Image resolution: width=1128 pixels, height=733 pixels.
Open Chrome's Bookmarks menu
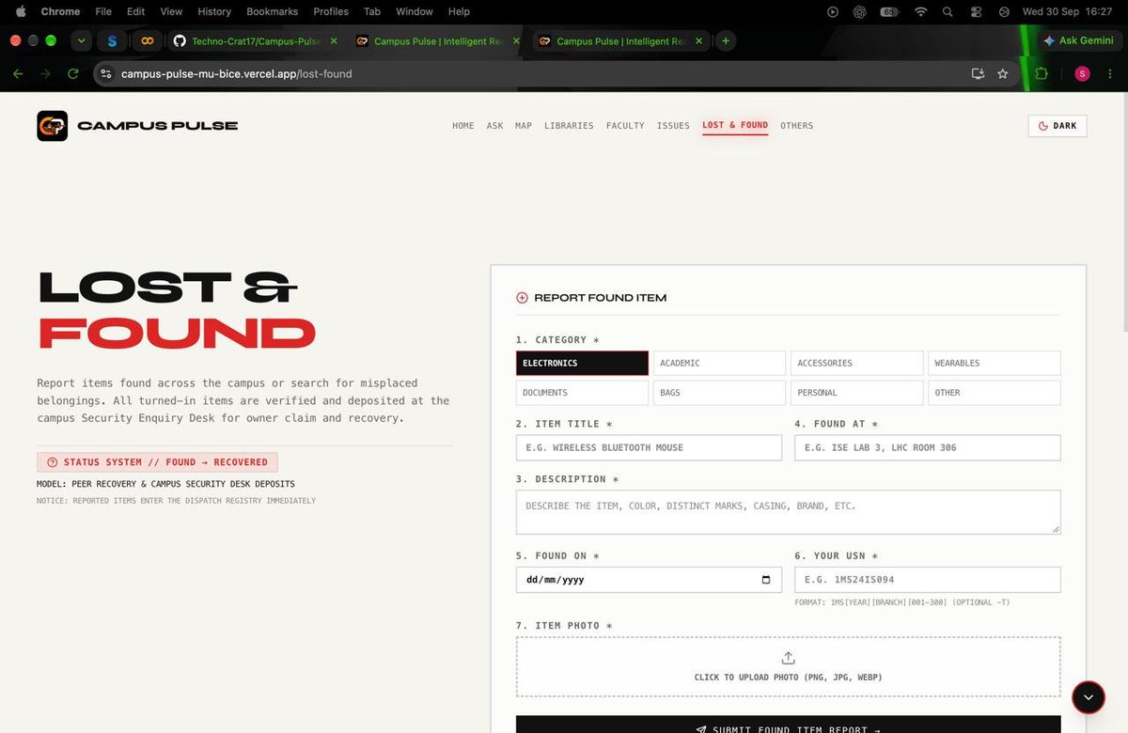coord(272,11)
